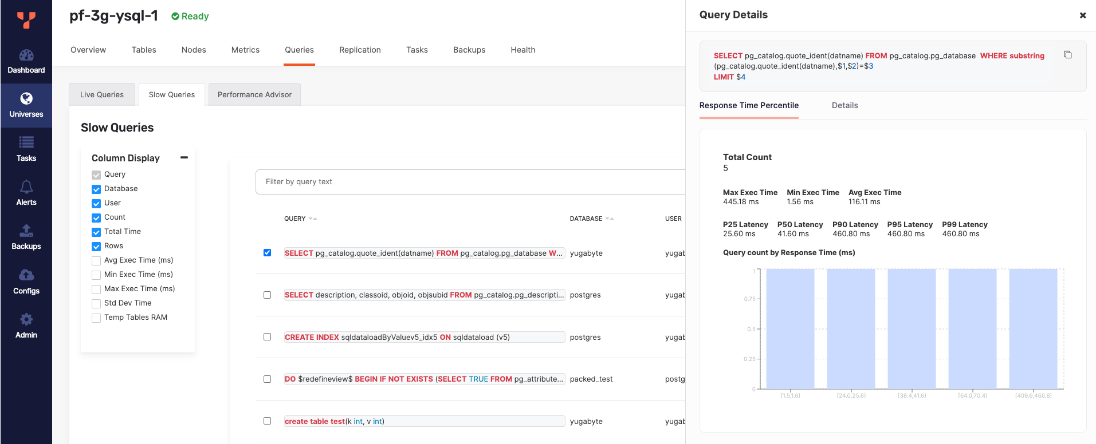Uncheck the Database column checkbox
The width and height of the screenshot is (1096, 444).
point(96,189)
